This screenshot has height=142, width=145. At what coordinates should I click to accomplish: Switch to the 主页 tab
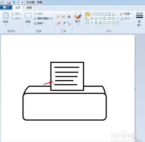pos(18,8)
